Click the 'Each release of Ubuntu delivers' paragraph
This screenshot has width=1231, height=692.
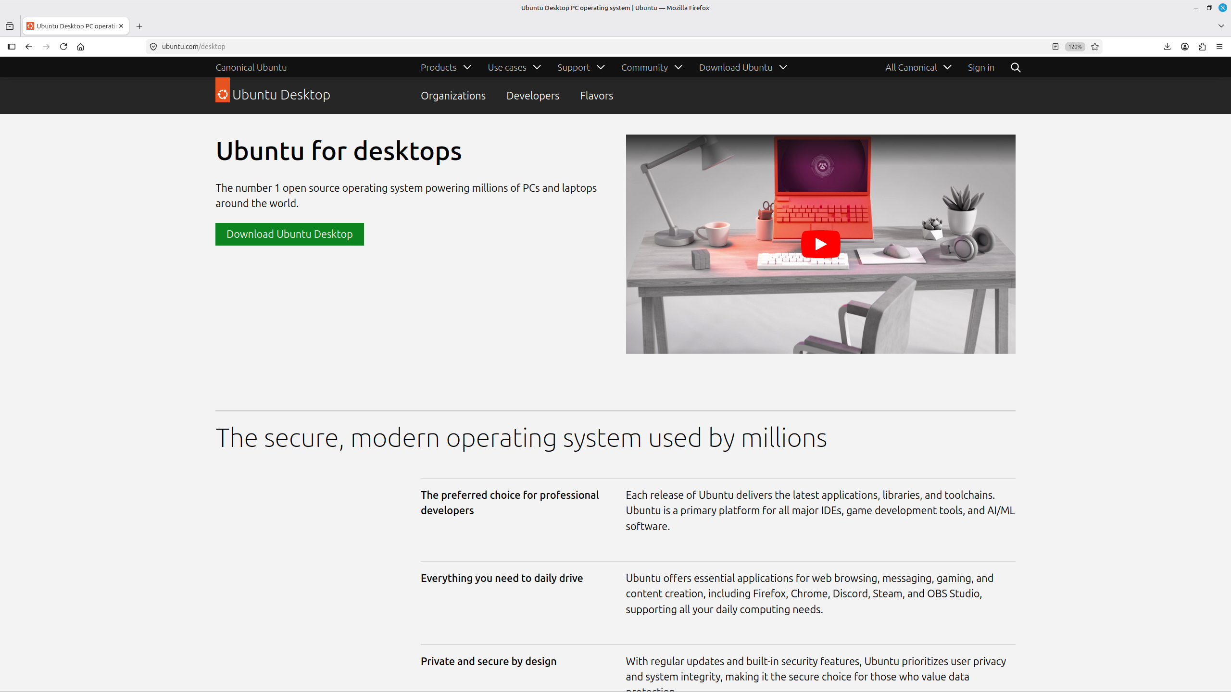click(820, 510)
